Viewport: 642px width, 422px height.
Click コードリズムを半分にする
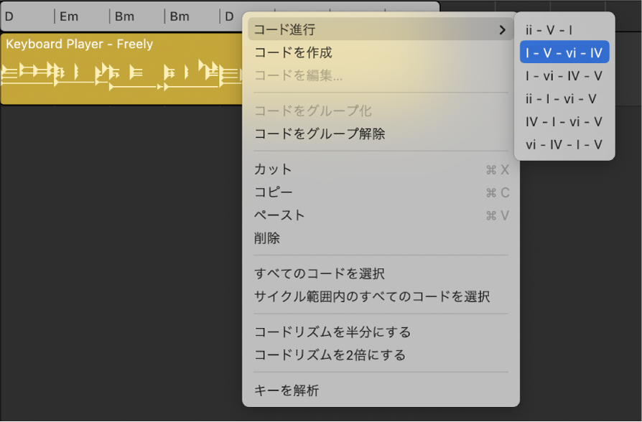[x=332, y=332]
